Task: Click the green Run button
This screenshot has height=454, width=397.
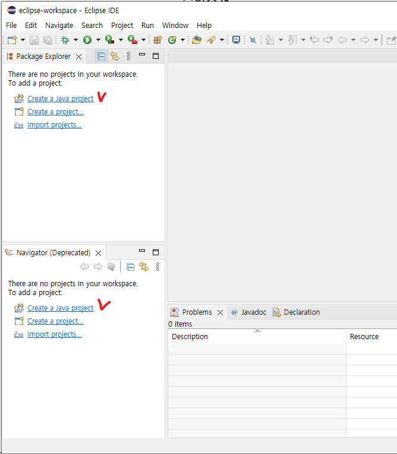Action: pos(87,40)
